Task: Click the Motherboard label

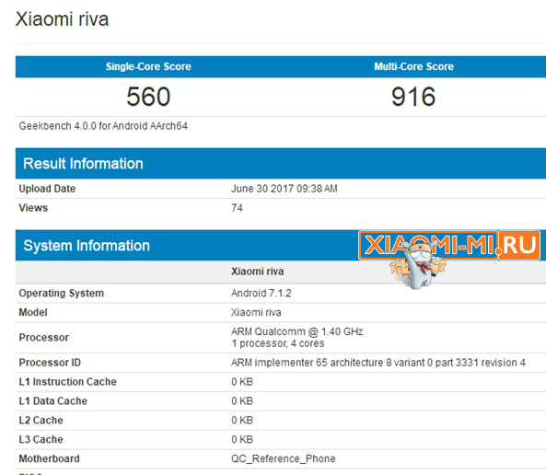Action: (49, 458)
